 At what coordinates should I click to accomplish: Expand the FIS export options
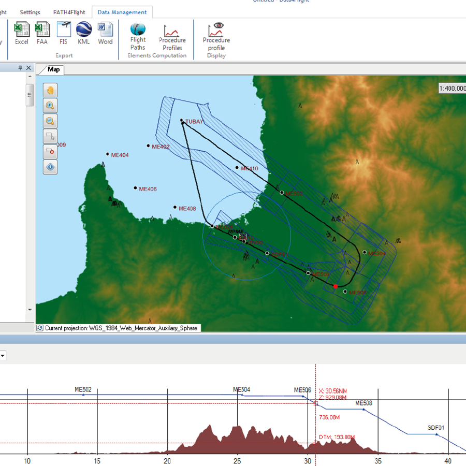[x=63, y=32]
